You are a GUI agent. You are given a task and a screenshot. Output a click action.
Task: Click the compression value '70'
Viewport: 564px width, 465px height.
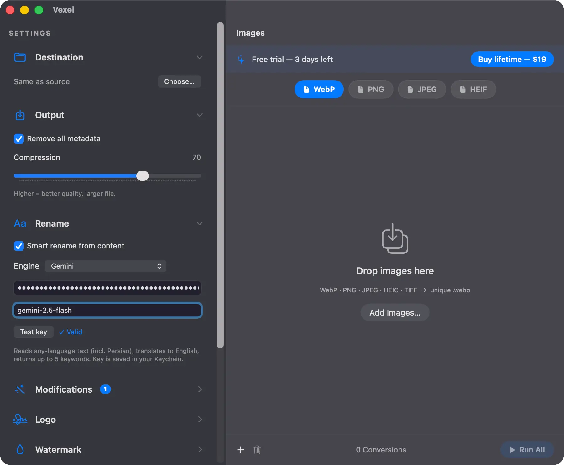coord(196,157)
